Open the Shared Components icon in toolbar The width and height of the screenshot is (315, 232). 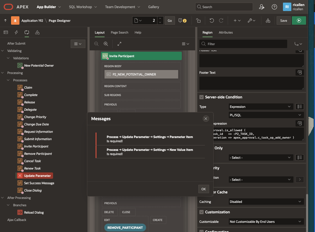coord(268,20)
